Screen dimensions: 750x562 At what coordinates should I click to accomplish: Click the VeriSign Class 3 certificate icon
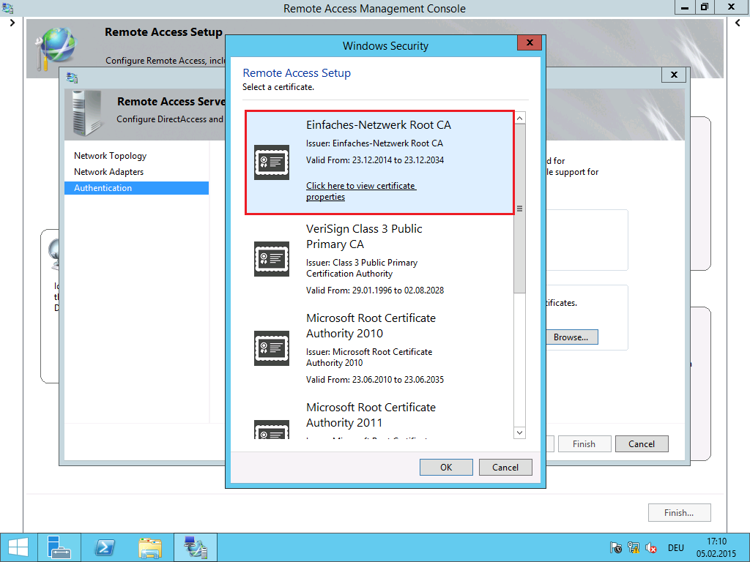[x=272, y=259]
